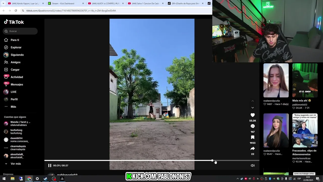323x182 pixels.
Task: Like the video with heart icon
Action: pyautogui.click(x=253, y=115)
